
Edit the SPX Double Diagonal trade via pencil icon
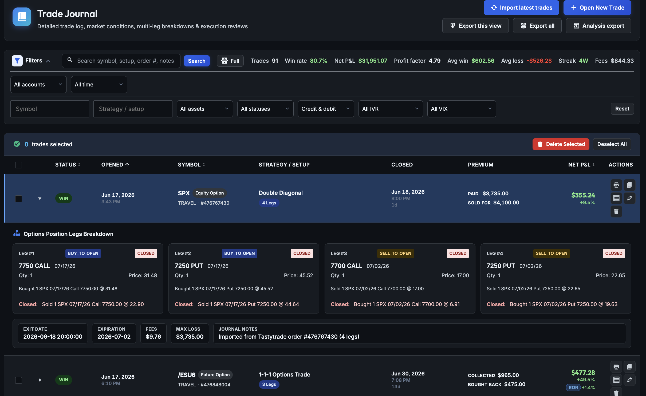click(x=629, y=198)
